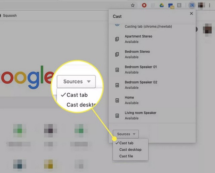The height and width of the screenshot is (173, 215).
Task: Cast to Bedroom Speaker 02
Action: click(x=141, y=85)
